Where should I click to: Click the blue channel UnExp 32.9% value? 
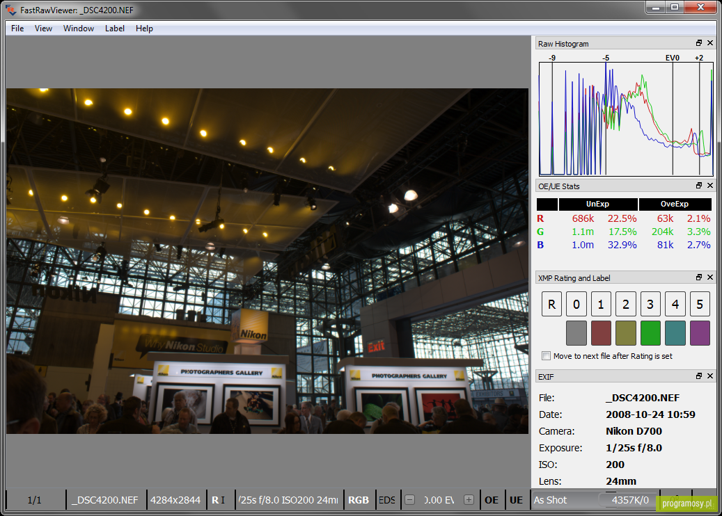tap(622, 245)
